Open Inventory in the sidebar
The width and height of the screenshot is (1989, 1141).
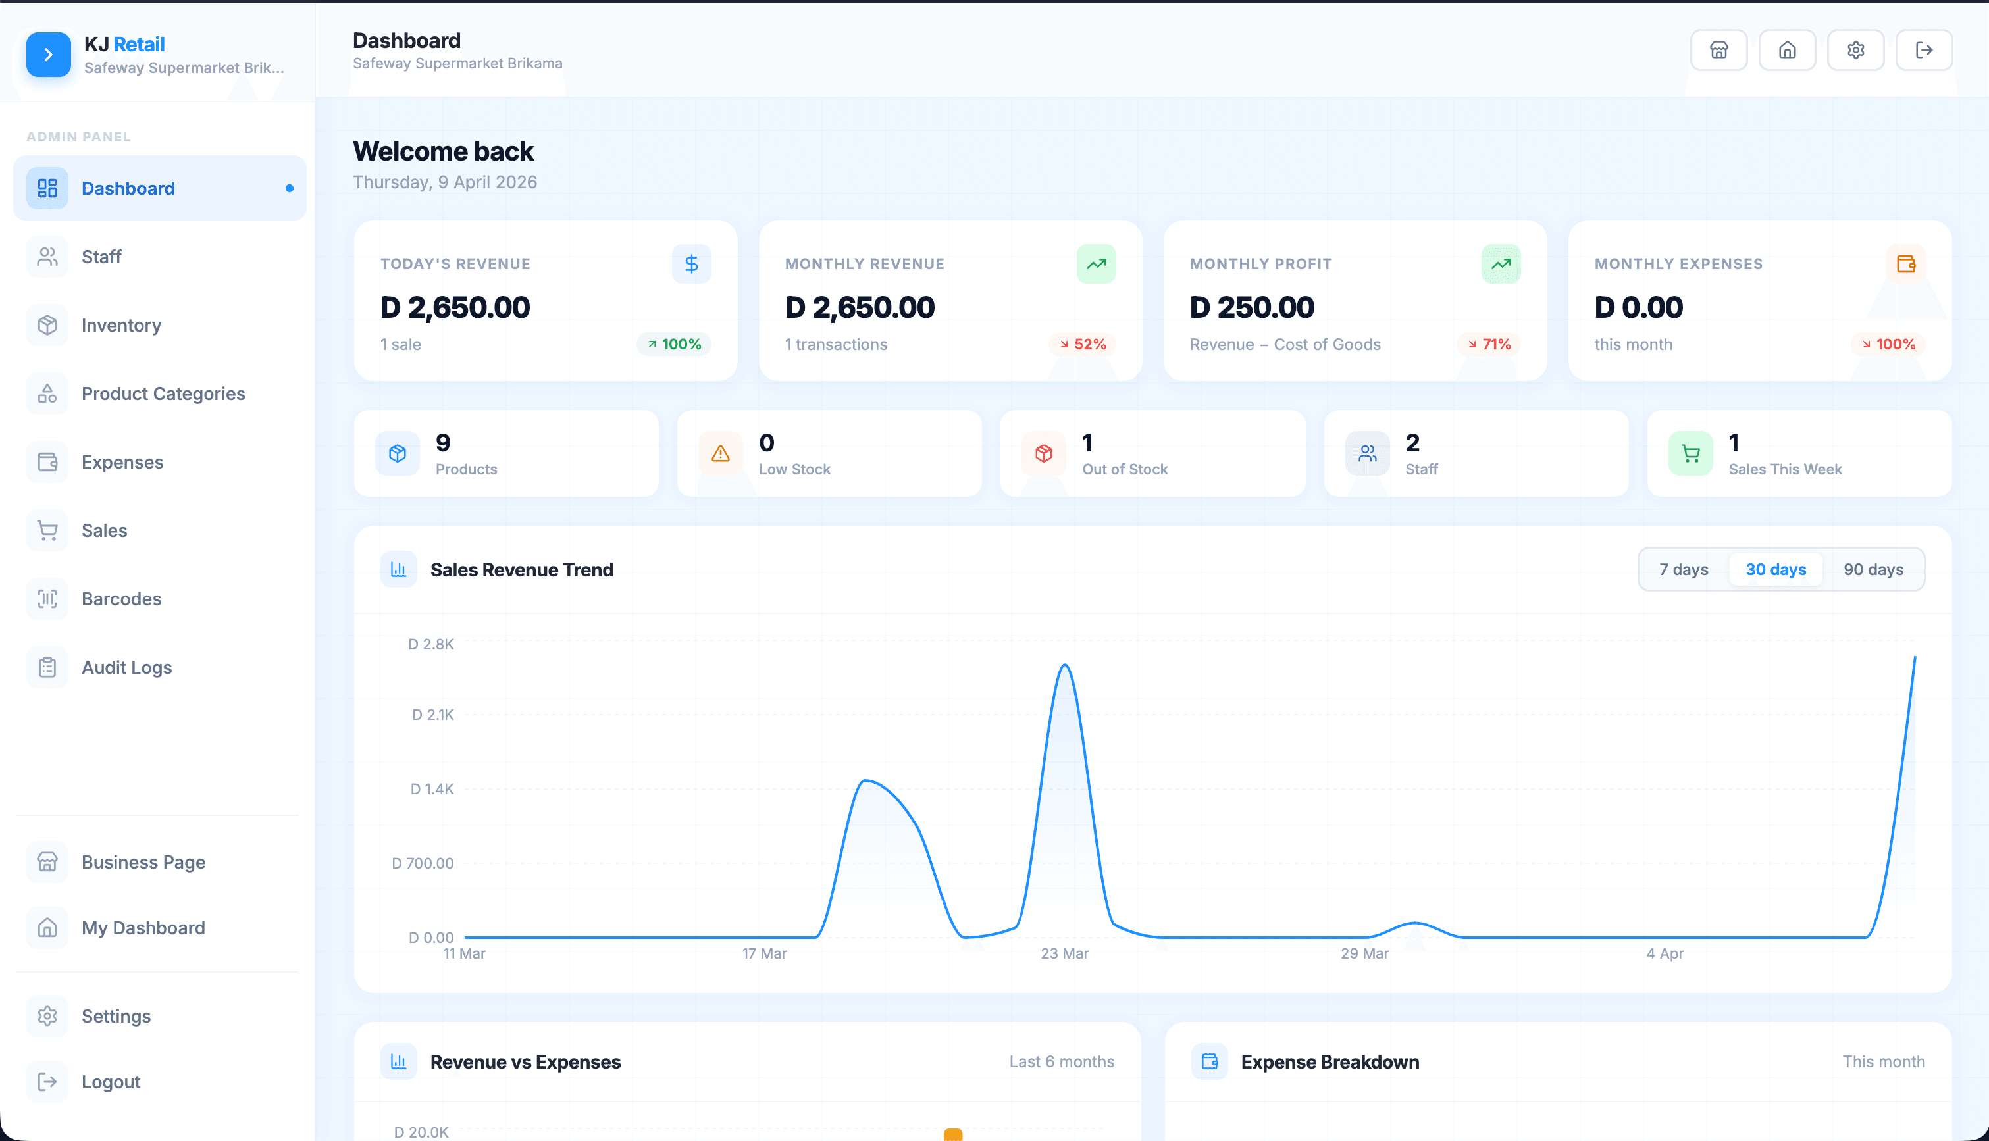(x=120, y=325)
